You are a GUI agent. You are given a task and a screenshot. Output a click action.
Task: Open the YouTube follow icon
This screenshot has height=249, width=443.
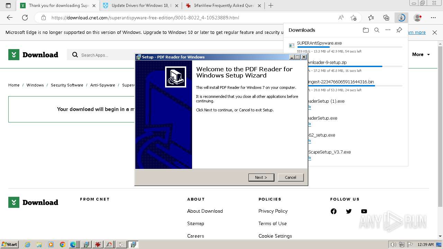[364, 211]
